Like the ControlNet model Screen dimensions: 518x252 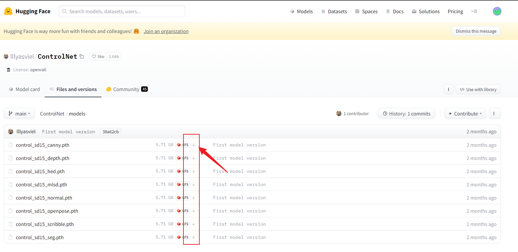coord(98,56)
